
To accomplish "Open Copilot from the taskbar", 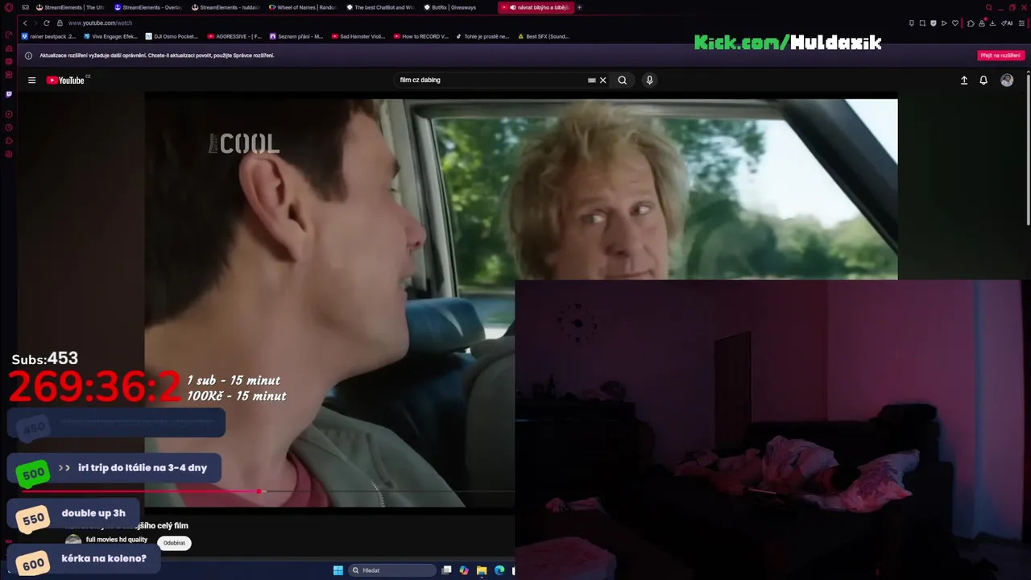I will pyautogui.click(x=464, y=570).
